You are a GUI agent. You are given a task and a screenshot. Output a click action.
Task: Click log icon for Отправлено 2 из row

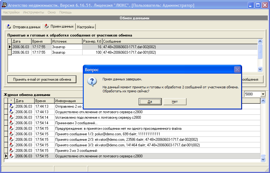coord(11,106)
